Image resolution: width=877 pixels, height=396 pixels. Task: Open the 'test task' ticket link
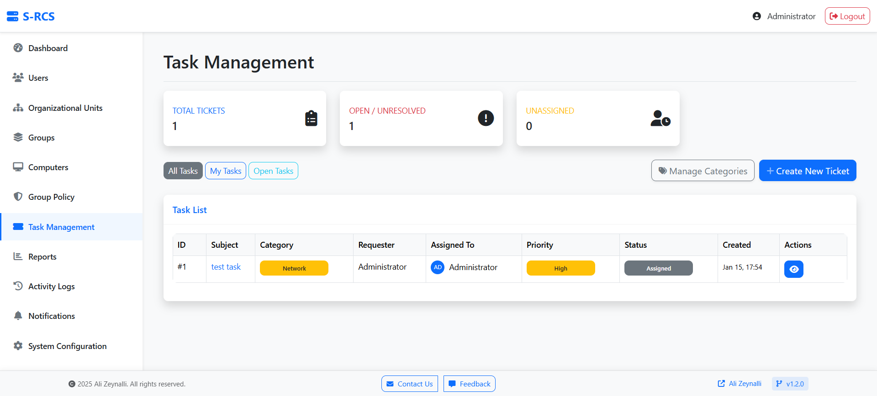(226, 267)
